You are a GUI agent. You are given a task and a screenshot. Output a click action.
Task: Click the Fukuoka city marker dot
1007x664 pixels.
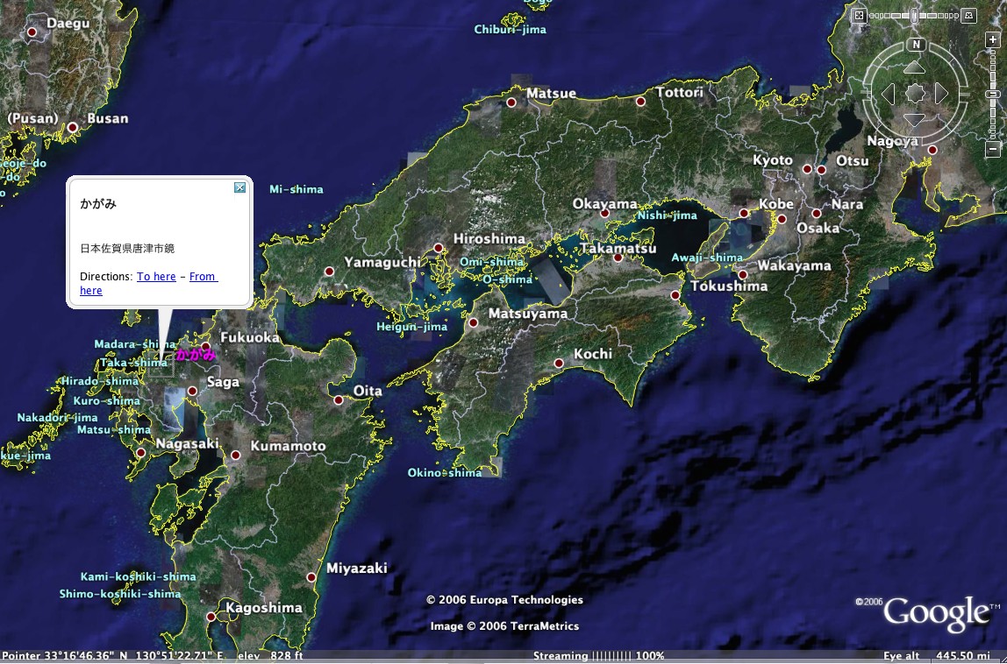[206, 347]
